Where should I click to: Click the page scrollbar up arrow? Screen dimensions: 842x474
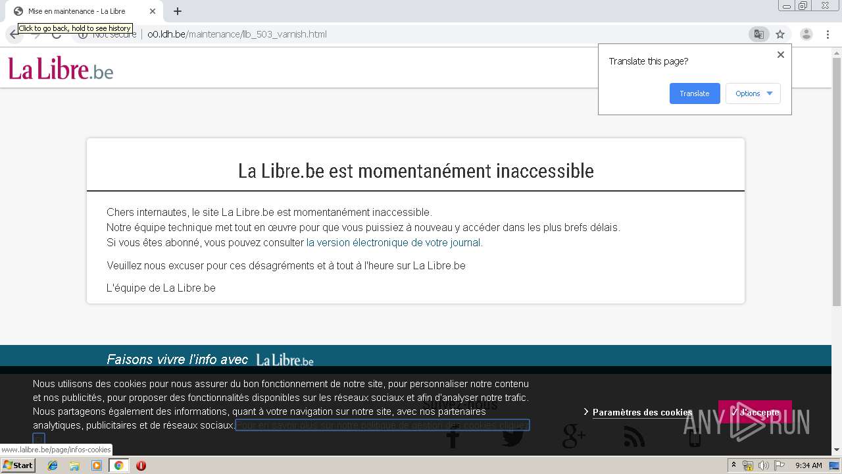pyautogui.click(x=837, y=52)
